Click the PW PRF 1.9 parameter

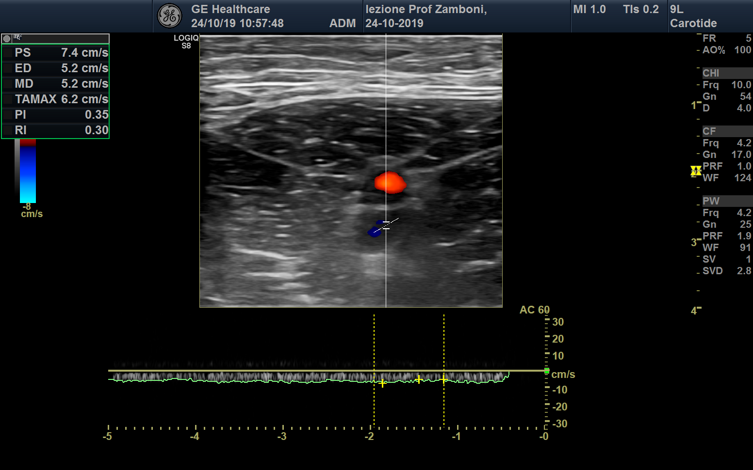tap(726, 236)
